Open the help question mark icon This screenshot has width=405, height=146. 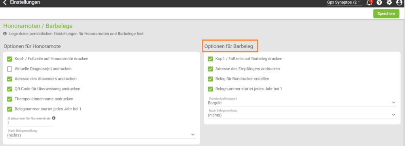[379, 3]
